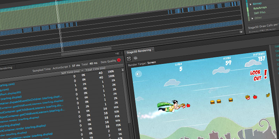Screen dimensions: 279x139
Task: Click the fit-to-view icon under Stage3D Rendering
Action: tap(129, 58)
